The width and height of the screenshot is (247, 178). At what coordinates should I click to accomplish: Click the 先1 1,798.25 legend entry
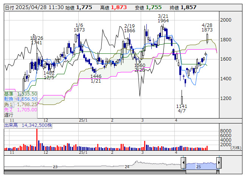pos(20,105)
